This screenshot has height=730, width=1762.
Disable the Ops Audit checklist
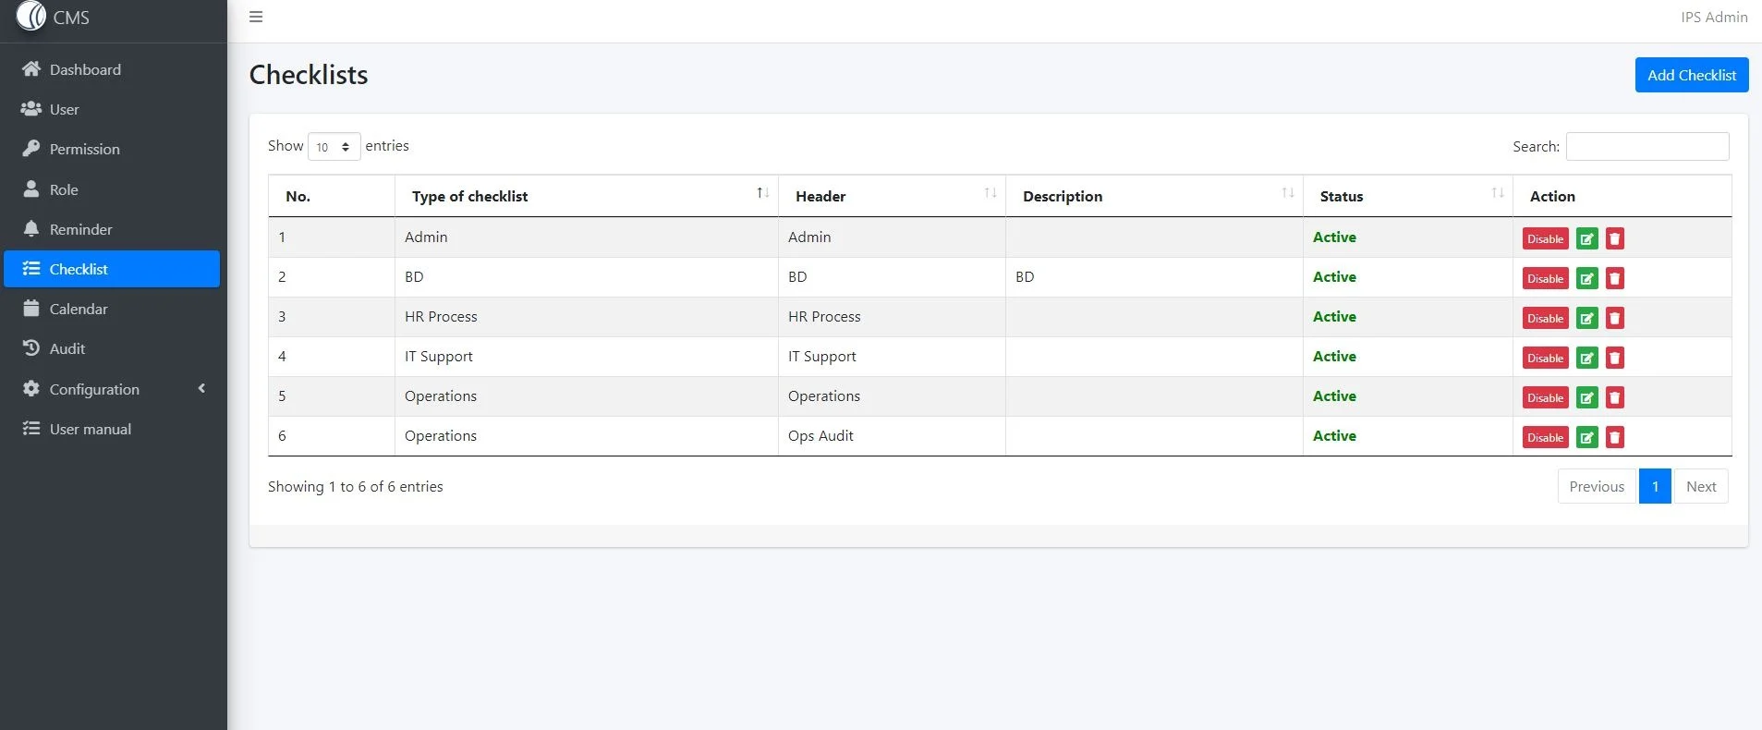tap(1545, 437)
